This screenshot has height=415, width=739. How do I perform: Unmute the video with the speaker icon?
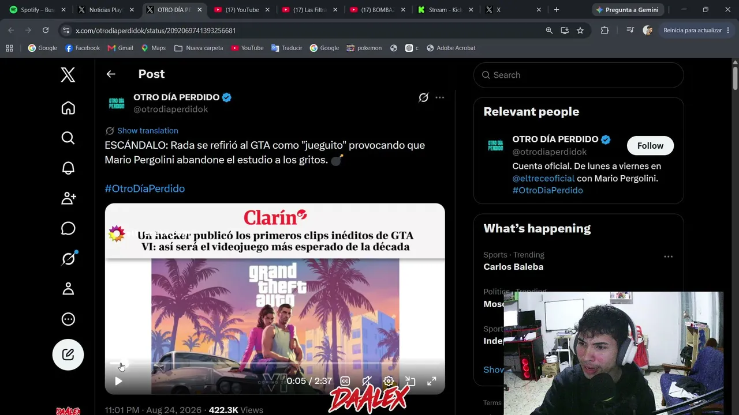(367, 381)
